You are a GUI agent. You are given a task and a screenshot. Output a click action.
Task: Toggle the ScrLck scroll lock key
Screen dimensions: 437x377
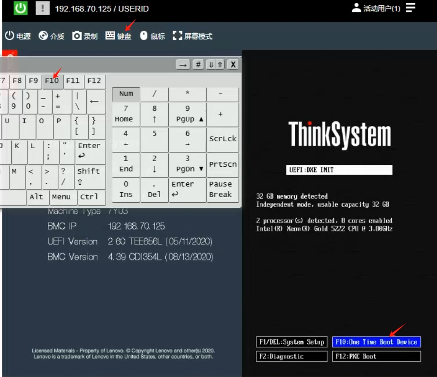click(223, 140)
